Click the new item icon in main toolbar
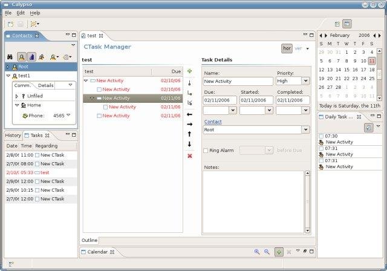This screenshot has width=387, height=271. (10, 24)
